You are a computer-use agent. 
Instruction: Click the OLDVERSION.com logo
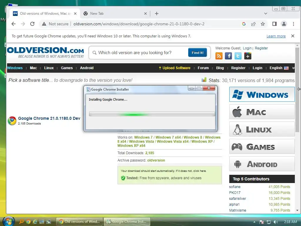coord(46,52)
